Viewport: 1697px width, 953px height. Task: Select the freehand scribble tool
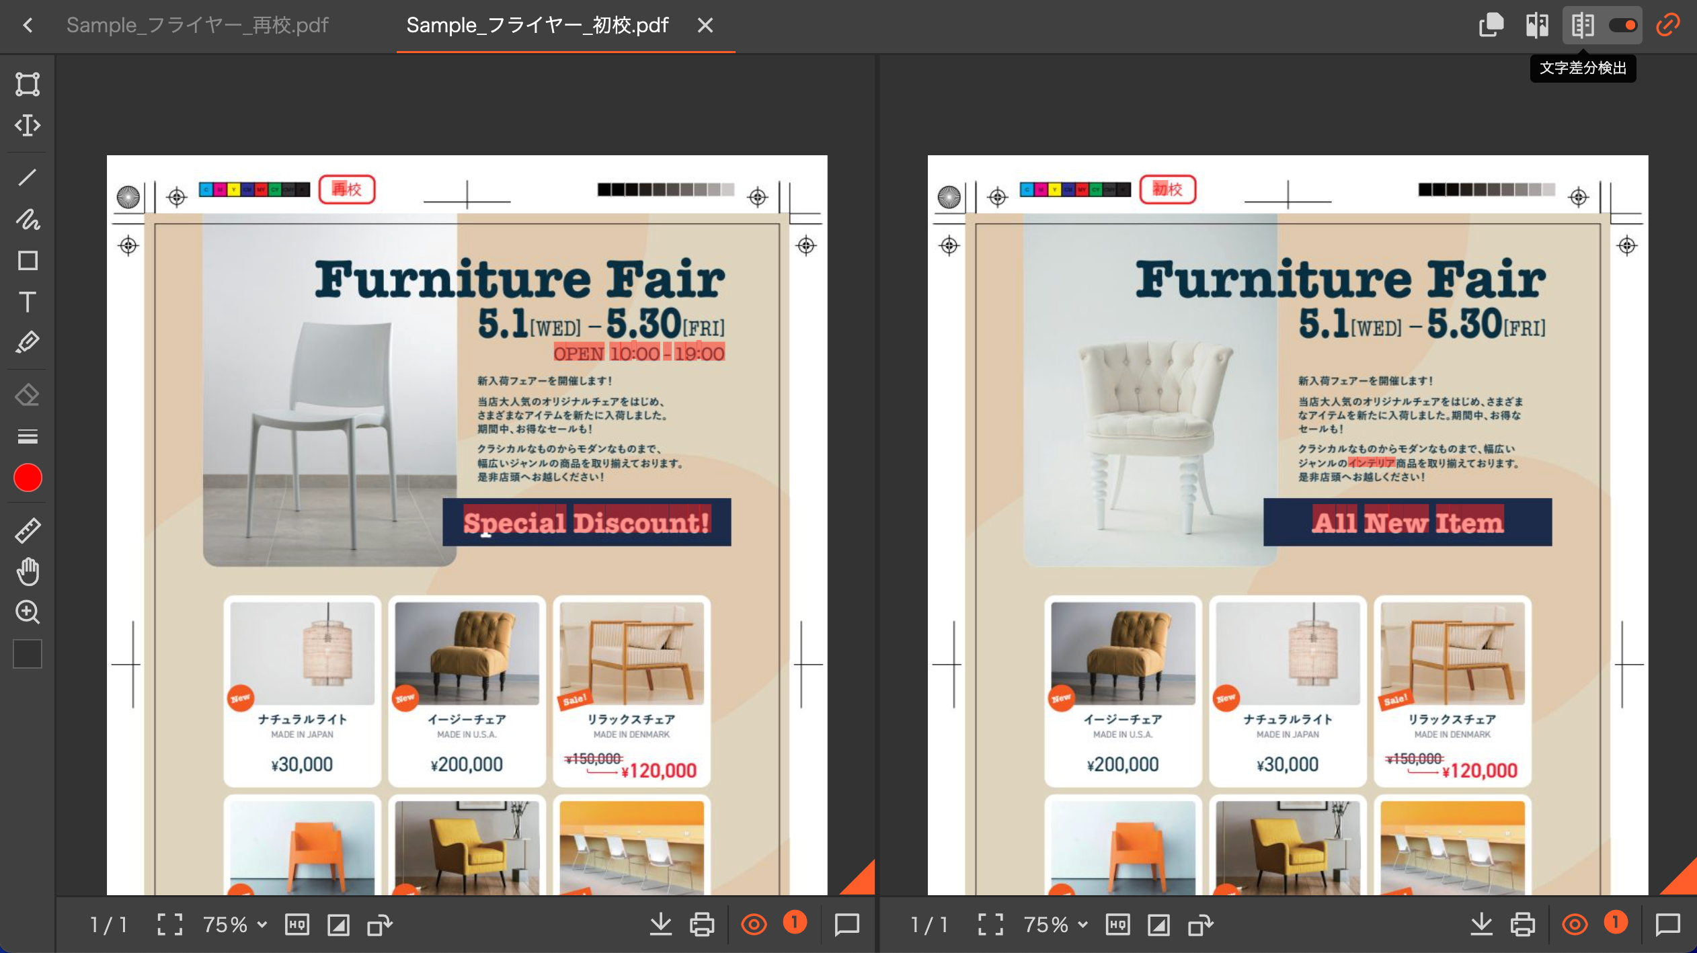point(28,219)
